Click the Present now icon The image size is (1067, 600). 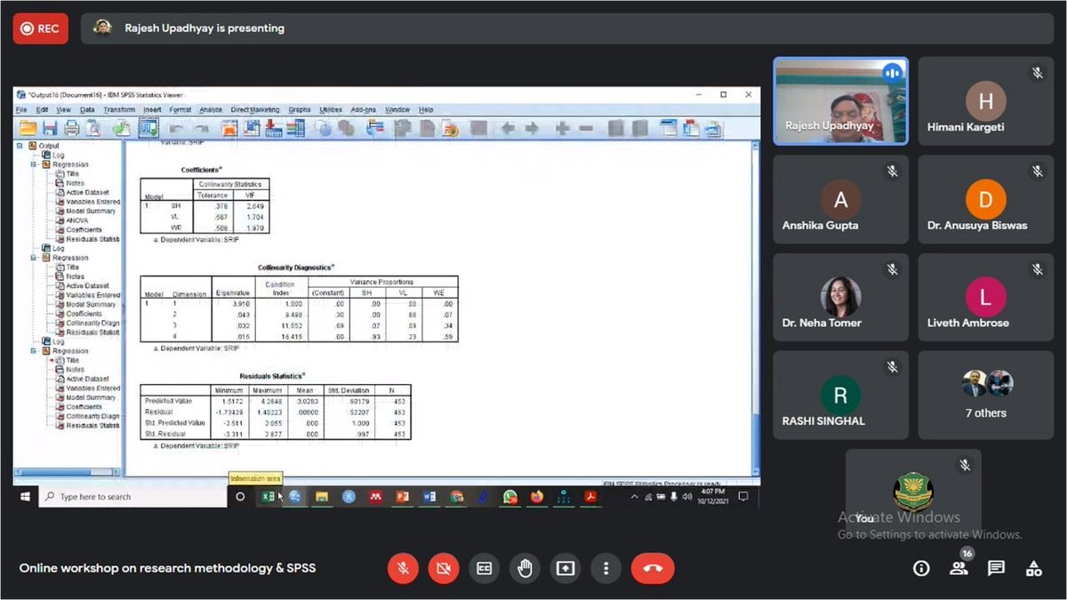point(566,568)
